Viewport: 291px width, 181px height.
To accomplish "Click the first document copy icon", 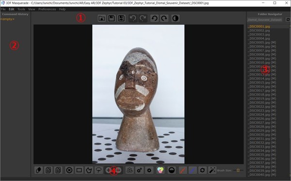I will (48, 170).
